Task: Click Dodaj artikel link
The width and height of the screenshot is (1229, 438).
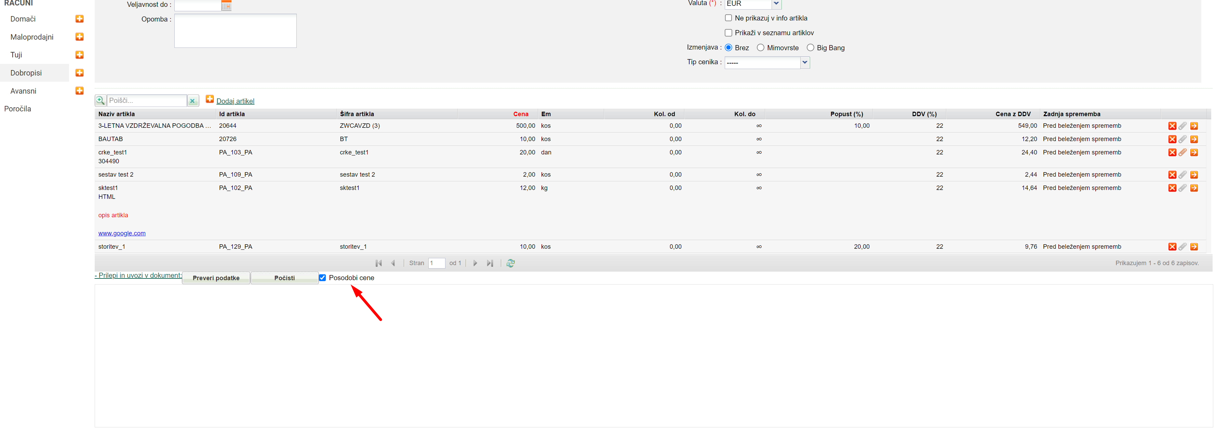Action: (235, 101)
